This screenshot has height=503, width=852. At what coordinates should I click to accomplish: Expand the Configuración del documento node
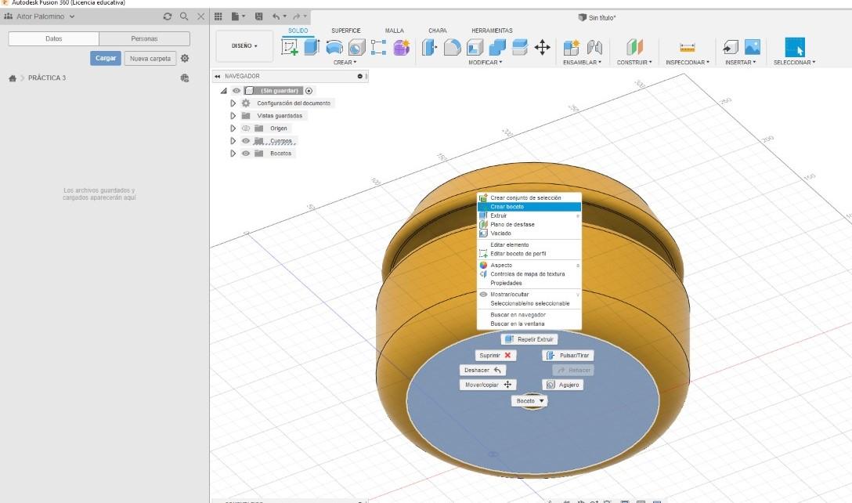pyautogui.click(x=233, y=103)
